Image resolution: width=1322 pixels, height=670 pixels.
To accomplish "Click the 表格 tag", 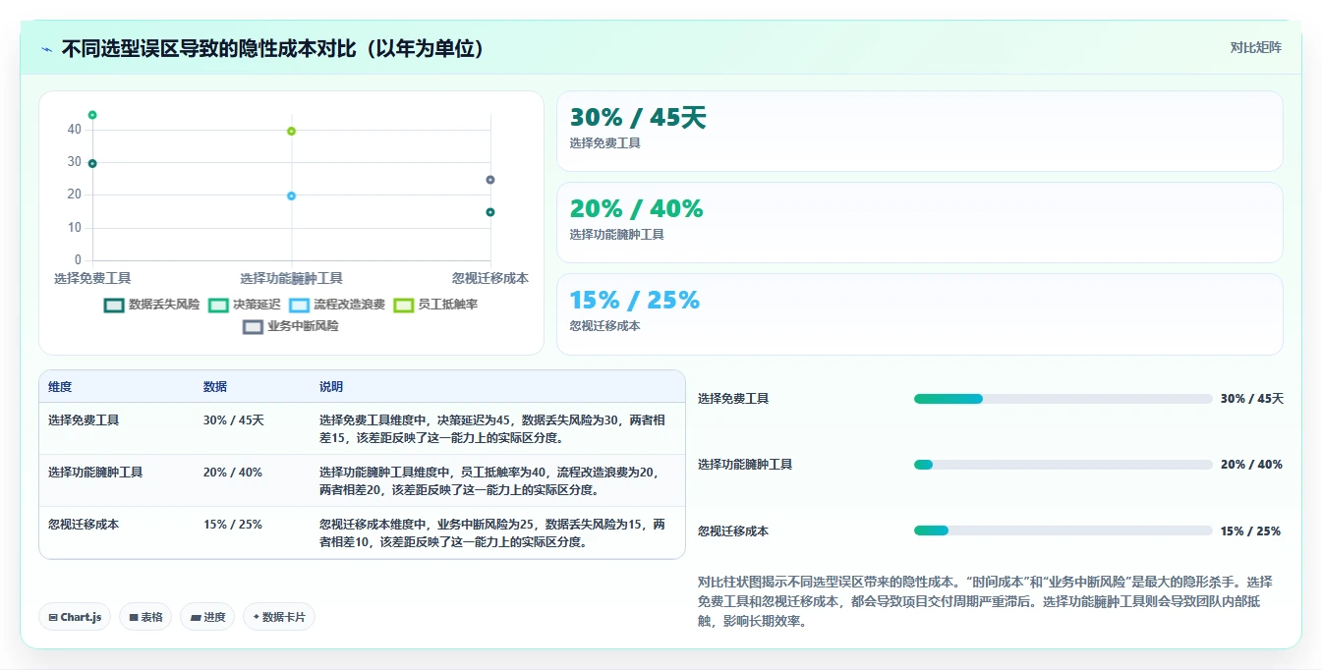I will [145, 617].
